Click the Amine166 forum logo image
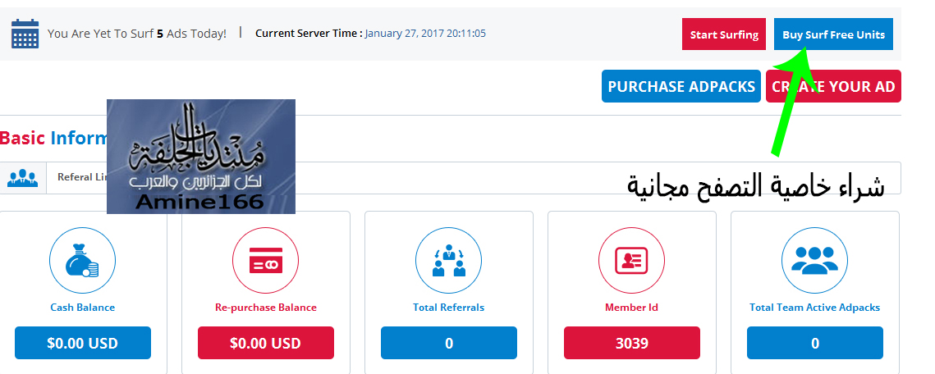Viewport: 935px width, 374px height. [201, 157]
